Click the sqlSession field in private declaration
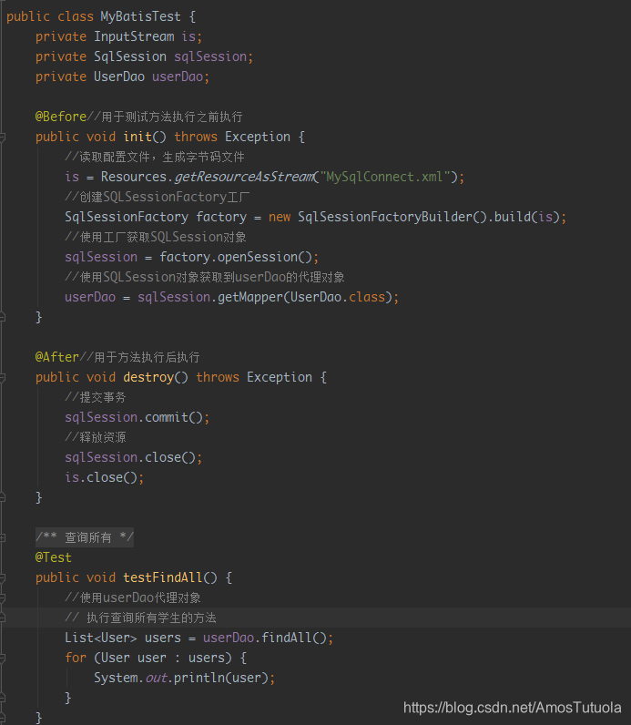 [210, 56]
